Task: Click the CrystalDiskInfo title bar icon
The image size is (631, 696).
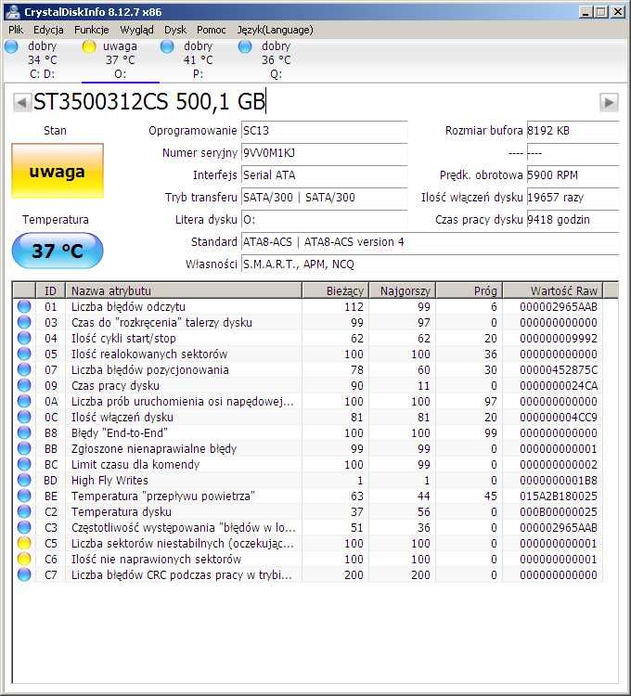Action: pos(13,11)
